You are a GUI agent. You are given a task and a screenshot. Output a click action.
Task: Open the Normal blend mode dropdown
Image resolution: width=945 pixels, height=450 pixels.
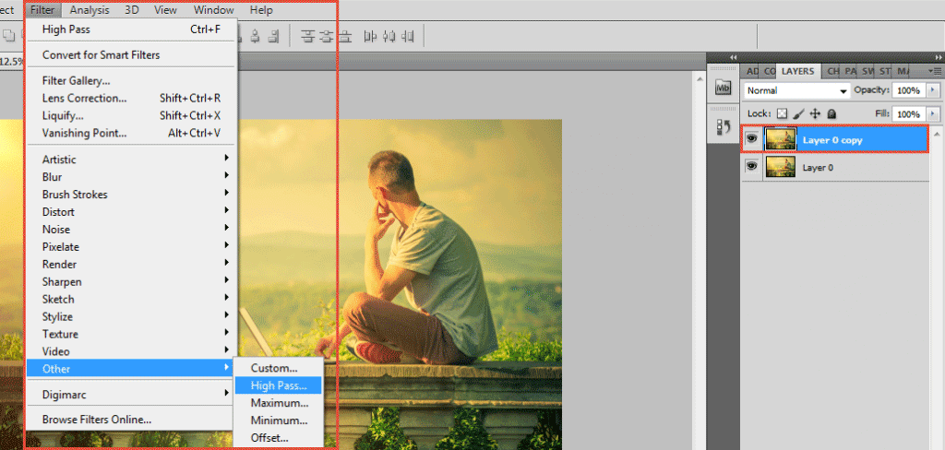pos(796,90)
